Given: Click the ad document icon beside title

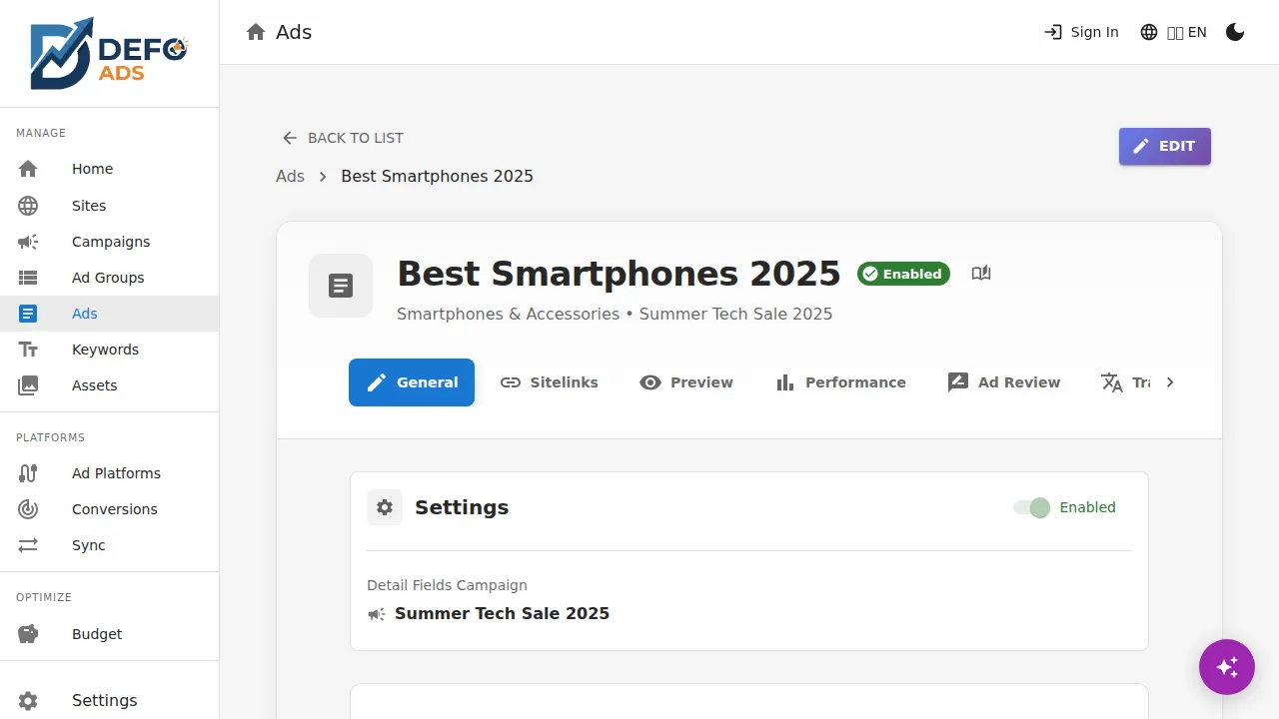Looking at the screenshot, I should [341, 286].
